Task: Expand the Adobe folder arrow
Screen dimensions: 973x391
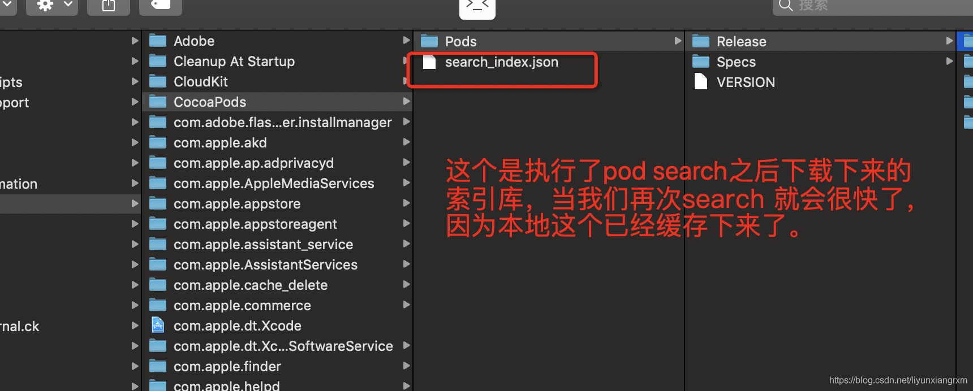Action: 406,41
